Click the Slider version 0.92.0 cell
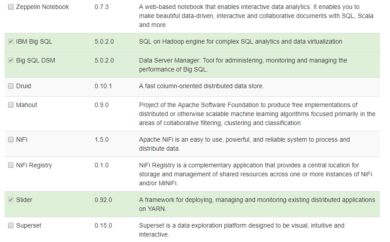The image size is (390, 242). pos(103,200)
